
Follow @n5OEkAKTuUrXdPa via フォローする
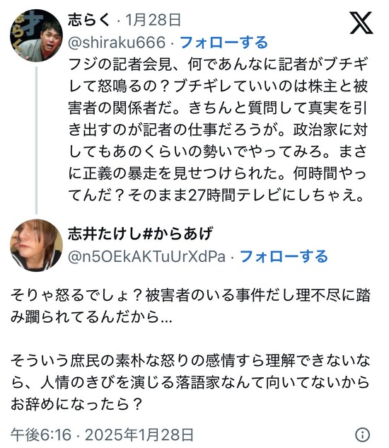(x=284, y=256)
